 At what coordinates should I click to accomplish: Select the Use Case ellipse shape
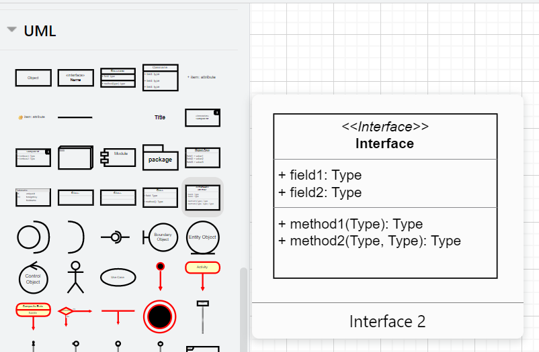[x=118, y=277]
